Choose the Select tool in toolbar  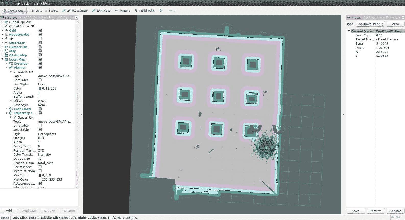coord(52,11)
